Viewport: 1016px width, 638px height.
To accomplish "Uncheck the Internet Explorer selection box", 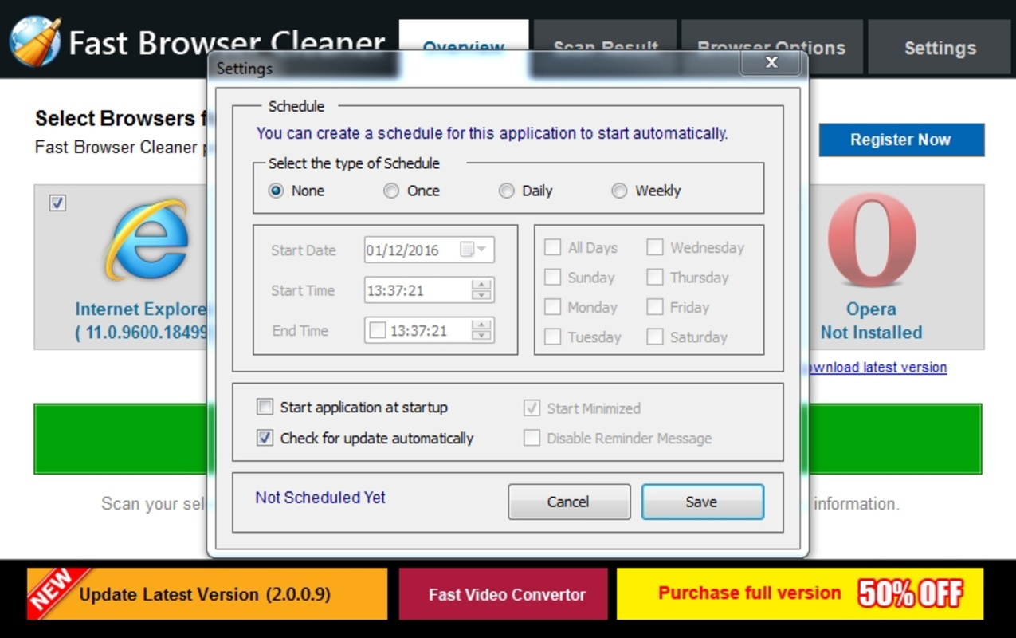I will (x=57, y=203).
